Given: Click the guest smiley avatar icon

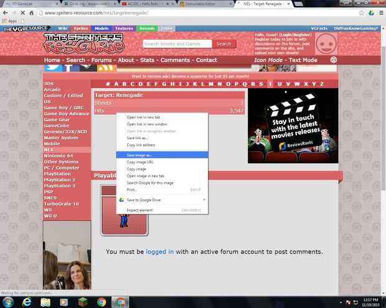Looking at the screenshot, I should click(326, 44).
